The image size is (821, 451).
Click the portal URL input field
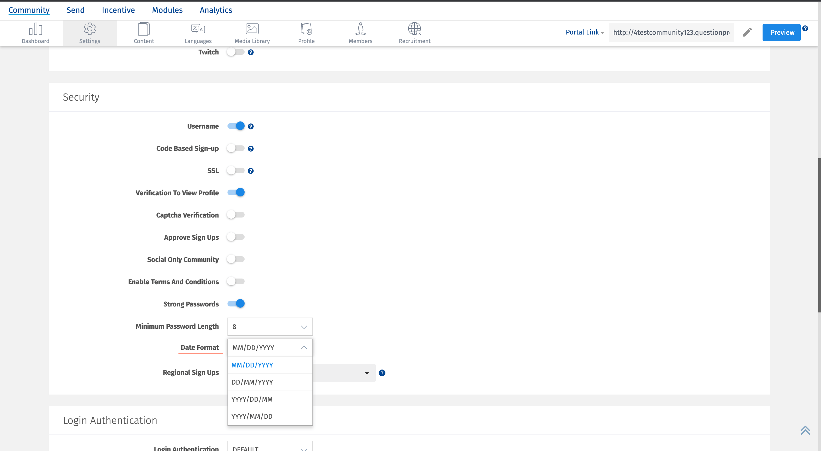coord(671,32)
